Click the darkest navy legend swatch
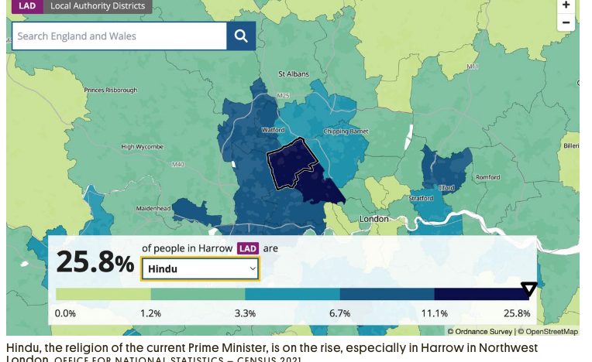 pos(480,295)
